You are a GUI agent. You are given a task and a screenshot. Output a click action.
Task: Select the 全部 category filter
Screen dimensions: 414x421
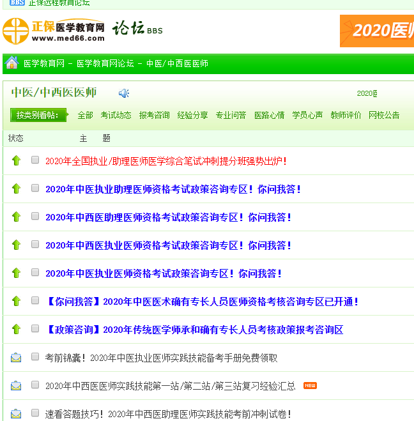[85, 115]
